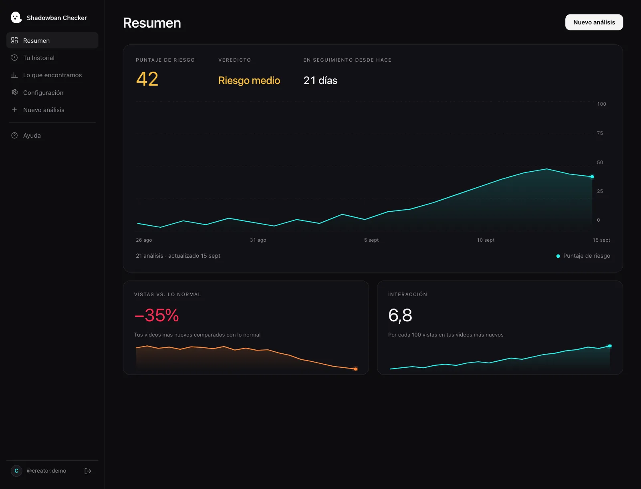Click the cyan end point of the Interacción sparkline
Viewport: 641px width, 489px height.
[x=610, y=346]
